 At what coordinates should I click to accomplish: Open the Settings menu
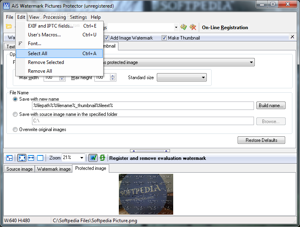click(78, 17)
